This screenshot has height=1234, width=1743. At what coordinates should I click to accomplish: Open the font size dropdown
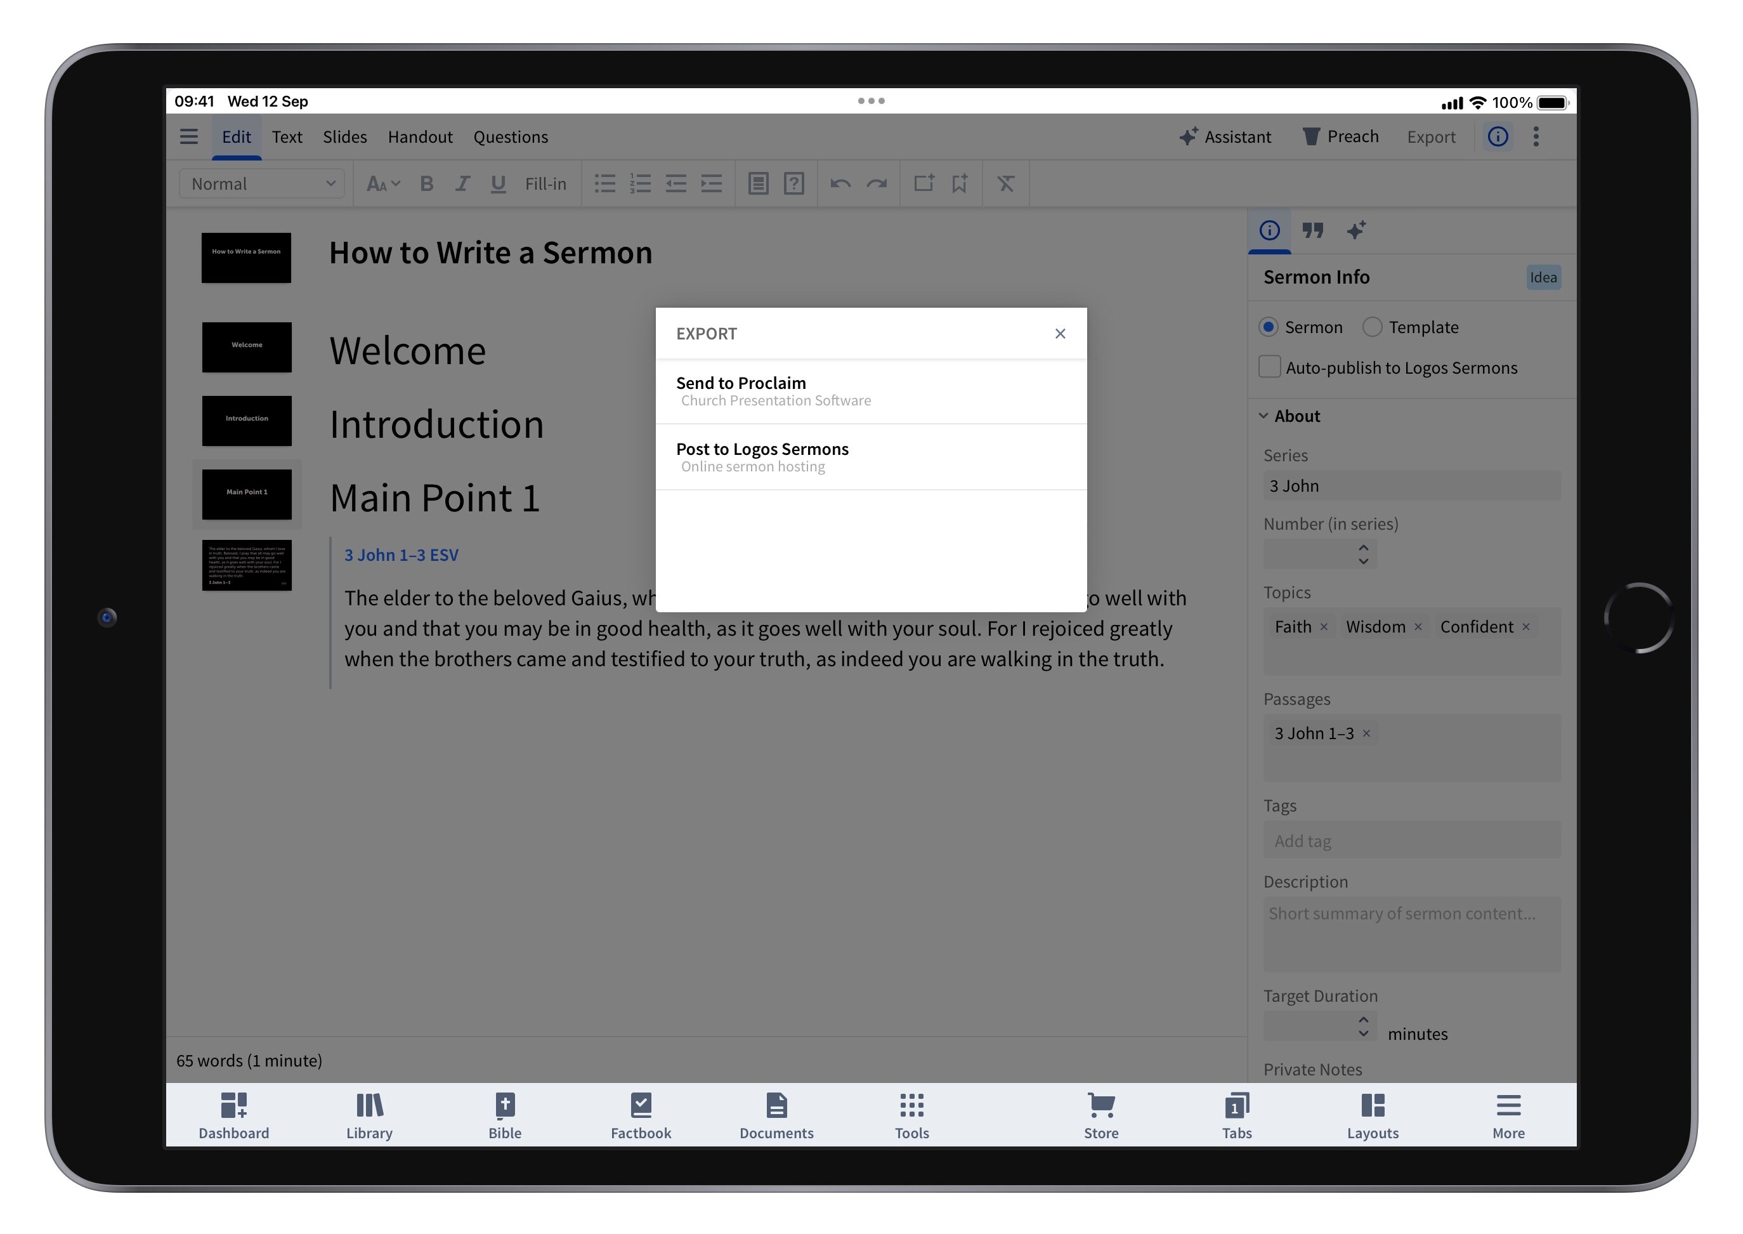tap(382, 183)
